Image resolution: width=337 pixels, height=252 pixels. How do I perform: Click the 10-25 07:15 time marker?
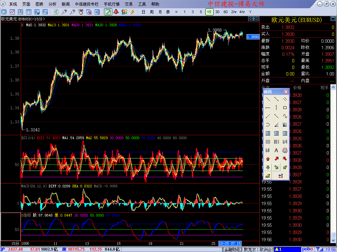point(230,243)
